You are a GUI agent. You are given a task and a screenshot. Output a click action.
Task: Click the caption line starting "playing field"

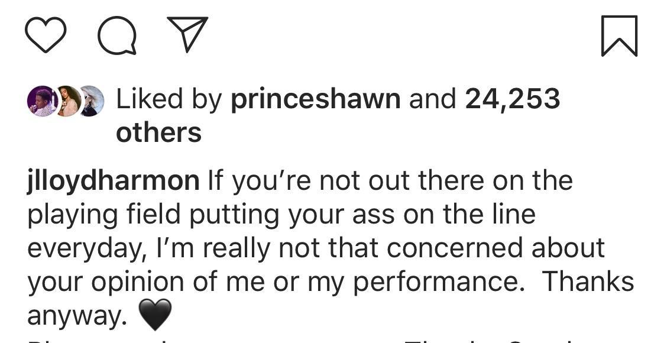(281, 215)
